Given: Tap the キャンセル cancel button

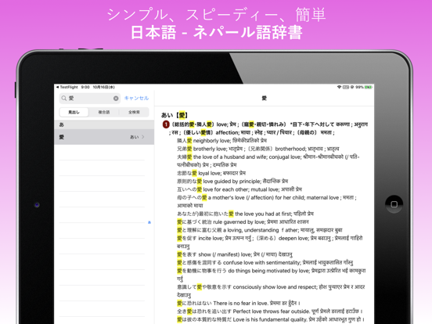Looking at the screenshot, I should tap(136, 98).
